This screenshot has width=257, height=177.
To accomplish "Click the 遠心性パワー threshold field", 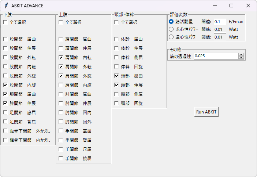I will pos(220,37).
